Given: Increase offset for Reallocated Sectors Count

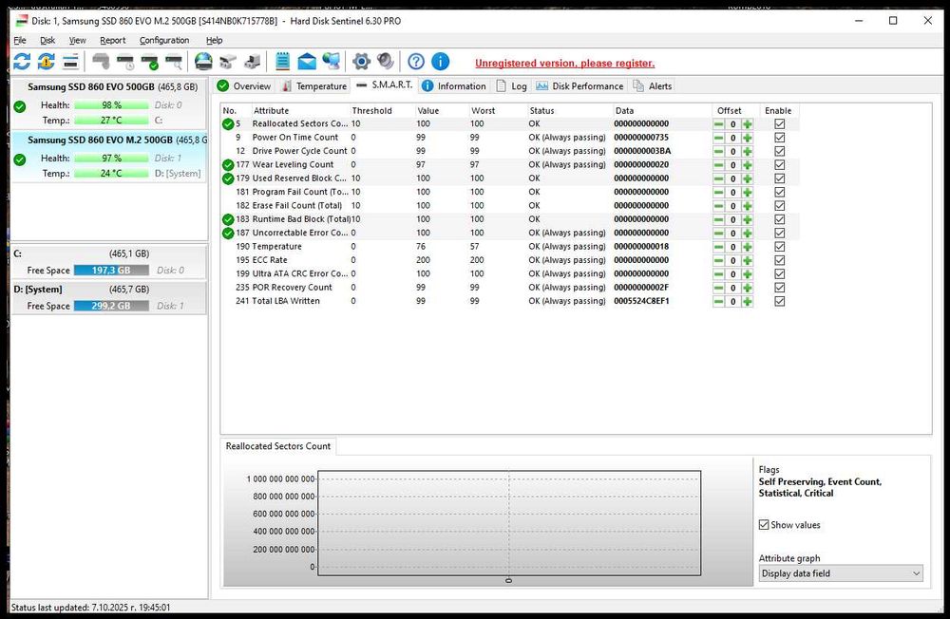Looking at the screenshot, I should (748, 124).
